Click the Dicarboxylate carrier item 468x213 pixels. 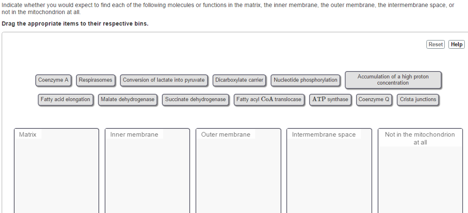pos(239,80)
